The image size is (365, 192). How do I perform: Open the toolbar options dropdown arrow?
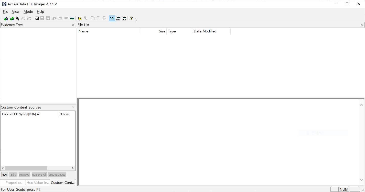click(137, 20)
